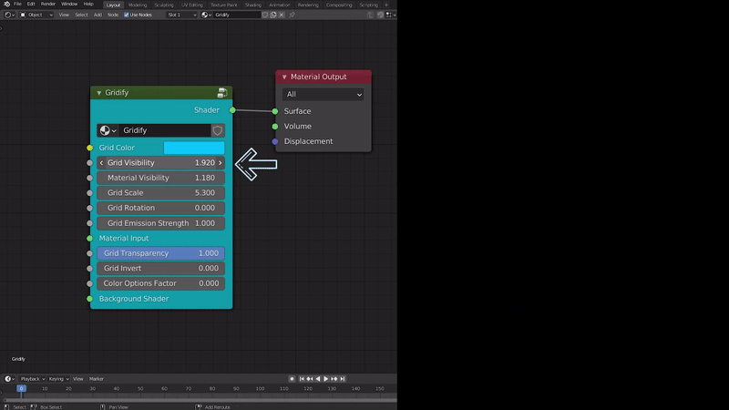The height and width of the screenshot is (410, 729).
Task: Open the material browse dropdown in header
Action: tap(207, 15)
